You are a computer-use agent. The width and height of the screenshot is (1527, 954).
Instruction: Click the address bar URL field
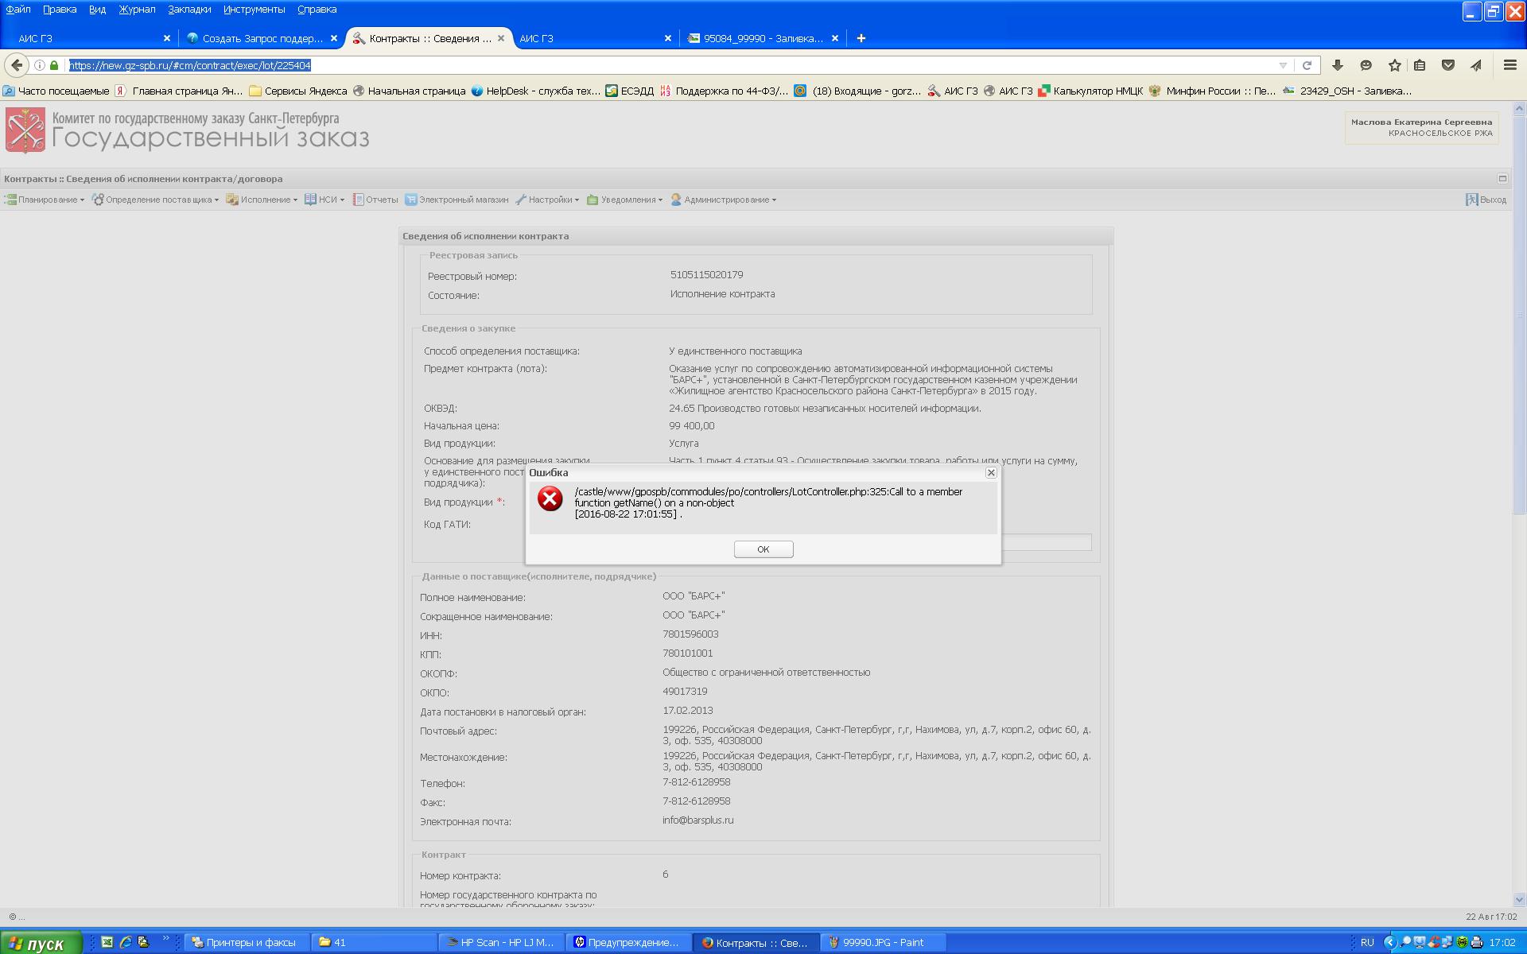[636, 65]
